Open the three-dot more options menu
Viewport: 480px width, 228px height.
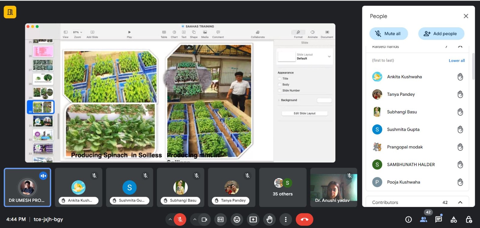286,220
